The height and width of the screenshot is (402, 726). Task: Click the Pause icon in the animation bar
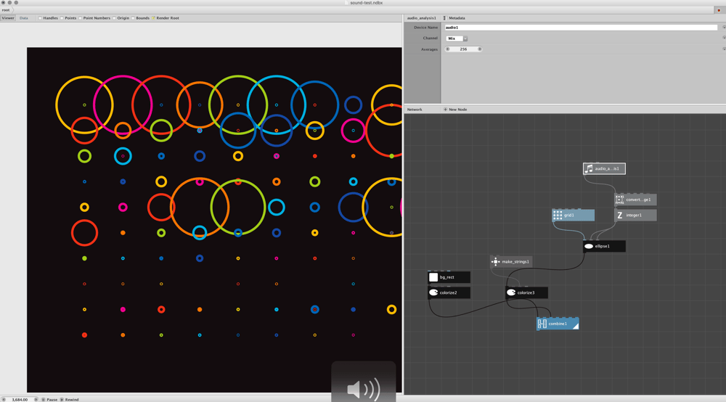tap(43, 400)
